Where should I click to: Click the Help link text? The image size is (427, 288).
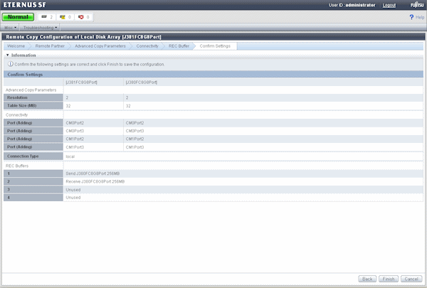point(420,17)
